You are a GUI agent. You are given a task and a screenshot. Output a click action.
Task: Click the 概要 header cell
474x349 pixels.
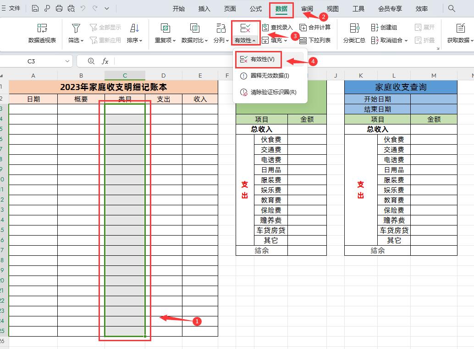click(81, 99)
